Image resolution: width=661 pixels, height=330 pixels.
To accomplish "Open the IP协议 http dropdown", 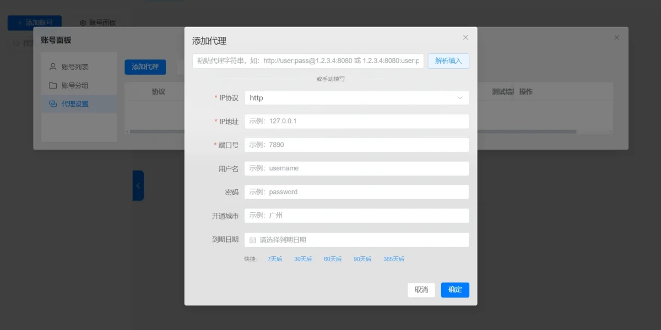I will pos(356,98).
